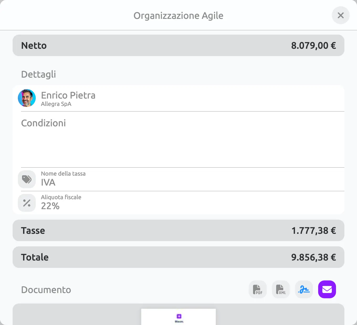Image resolution: width=357 pixels, height=325 pixels.
Task: Select the 22% tax rate value
Action: [50, 206]
